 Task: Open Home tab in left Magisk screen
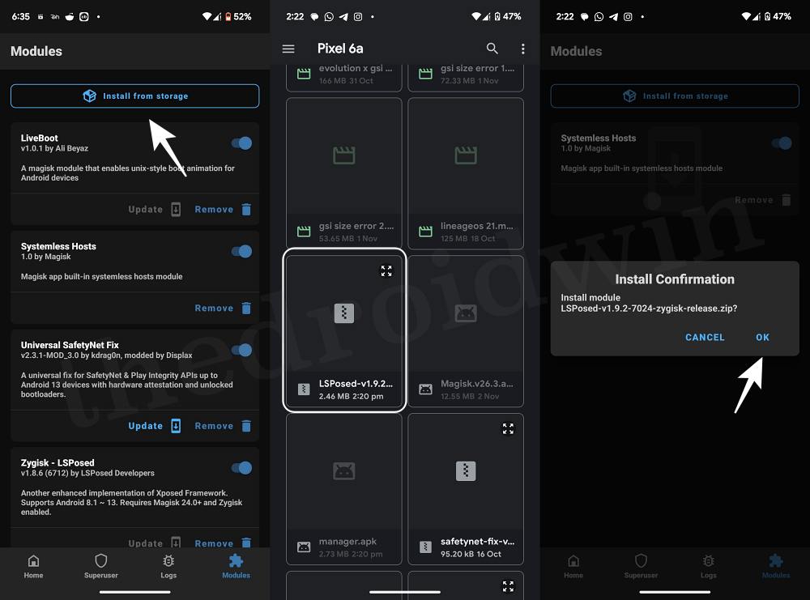[33, 567]
